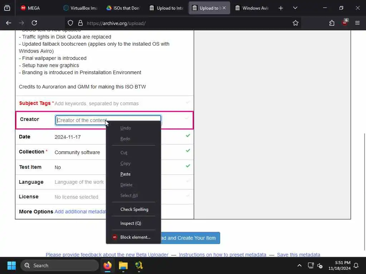
Task: Click Save this metadata link
Action: [x=298, y=255]
